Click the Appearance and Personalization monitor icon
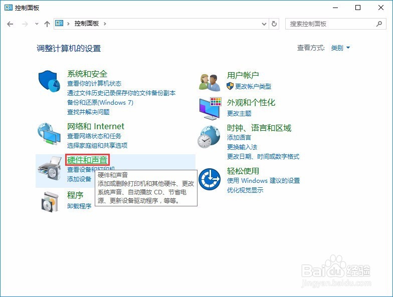 [x=211, y=108]
